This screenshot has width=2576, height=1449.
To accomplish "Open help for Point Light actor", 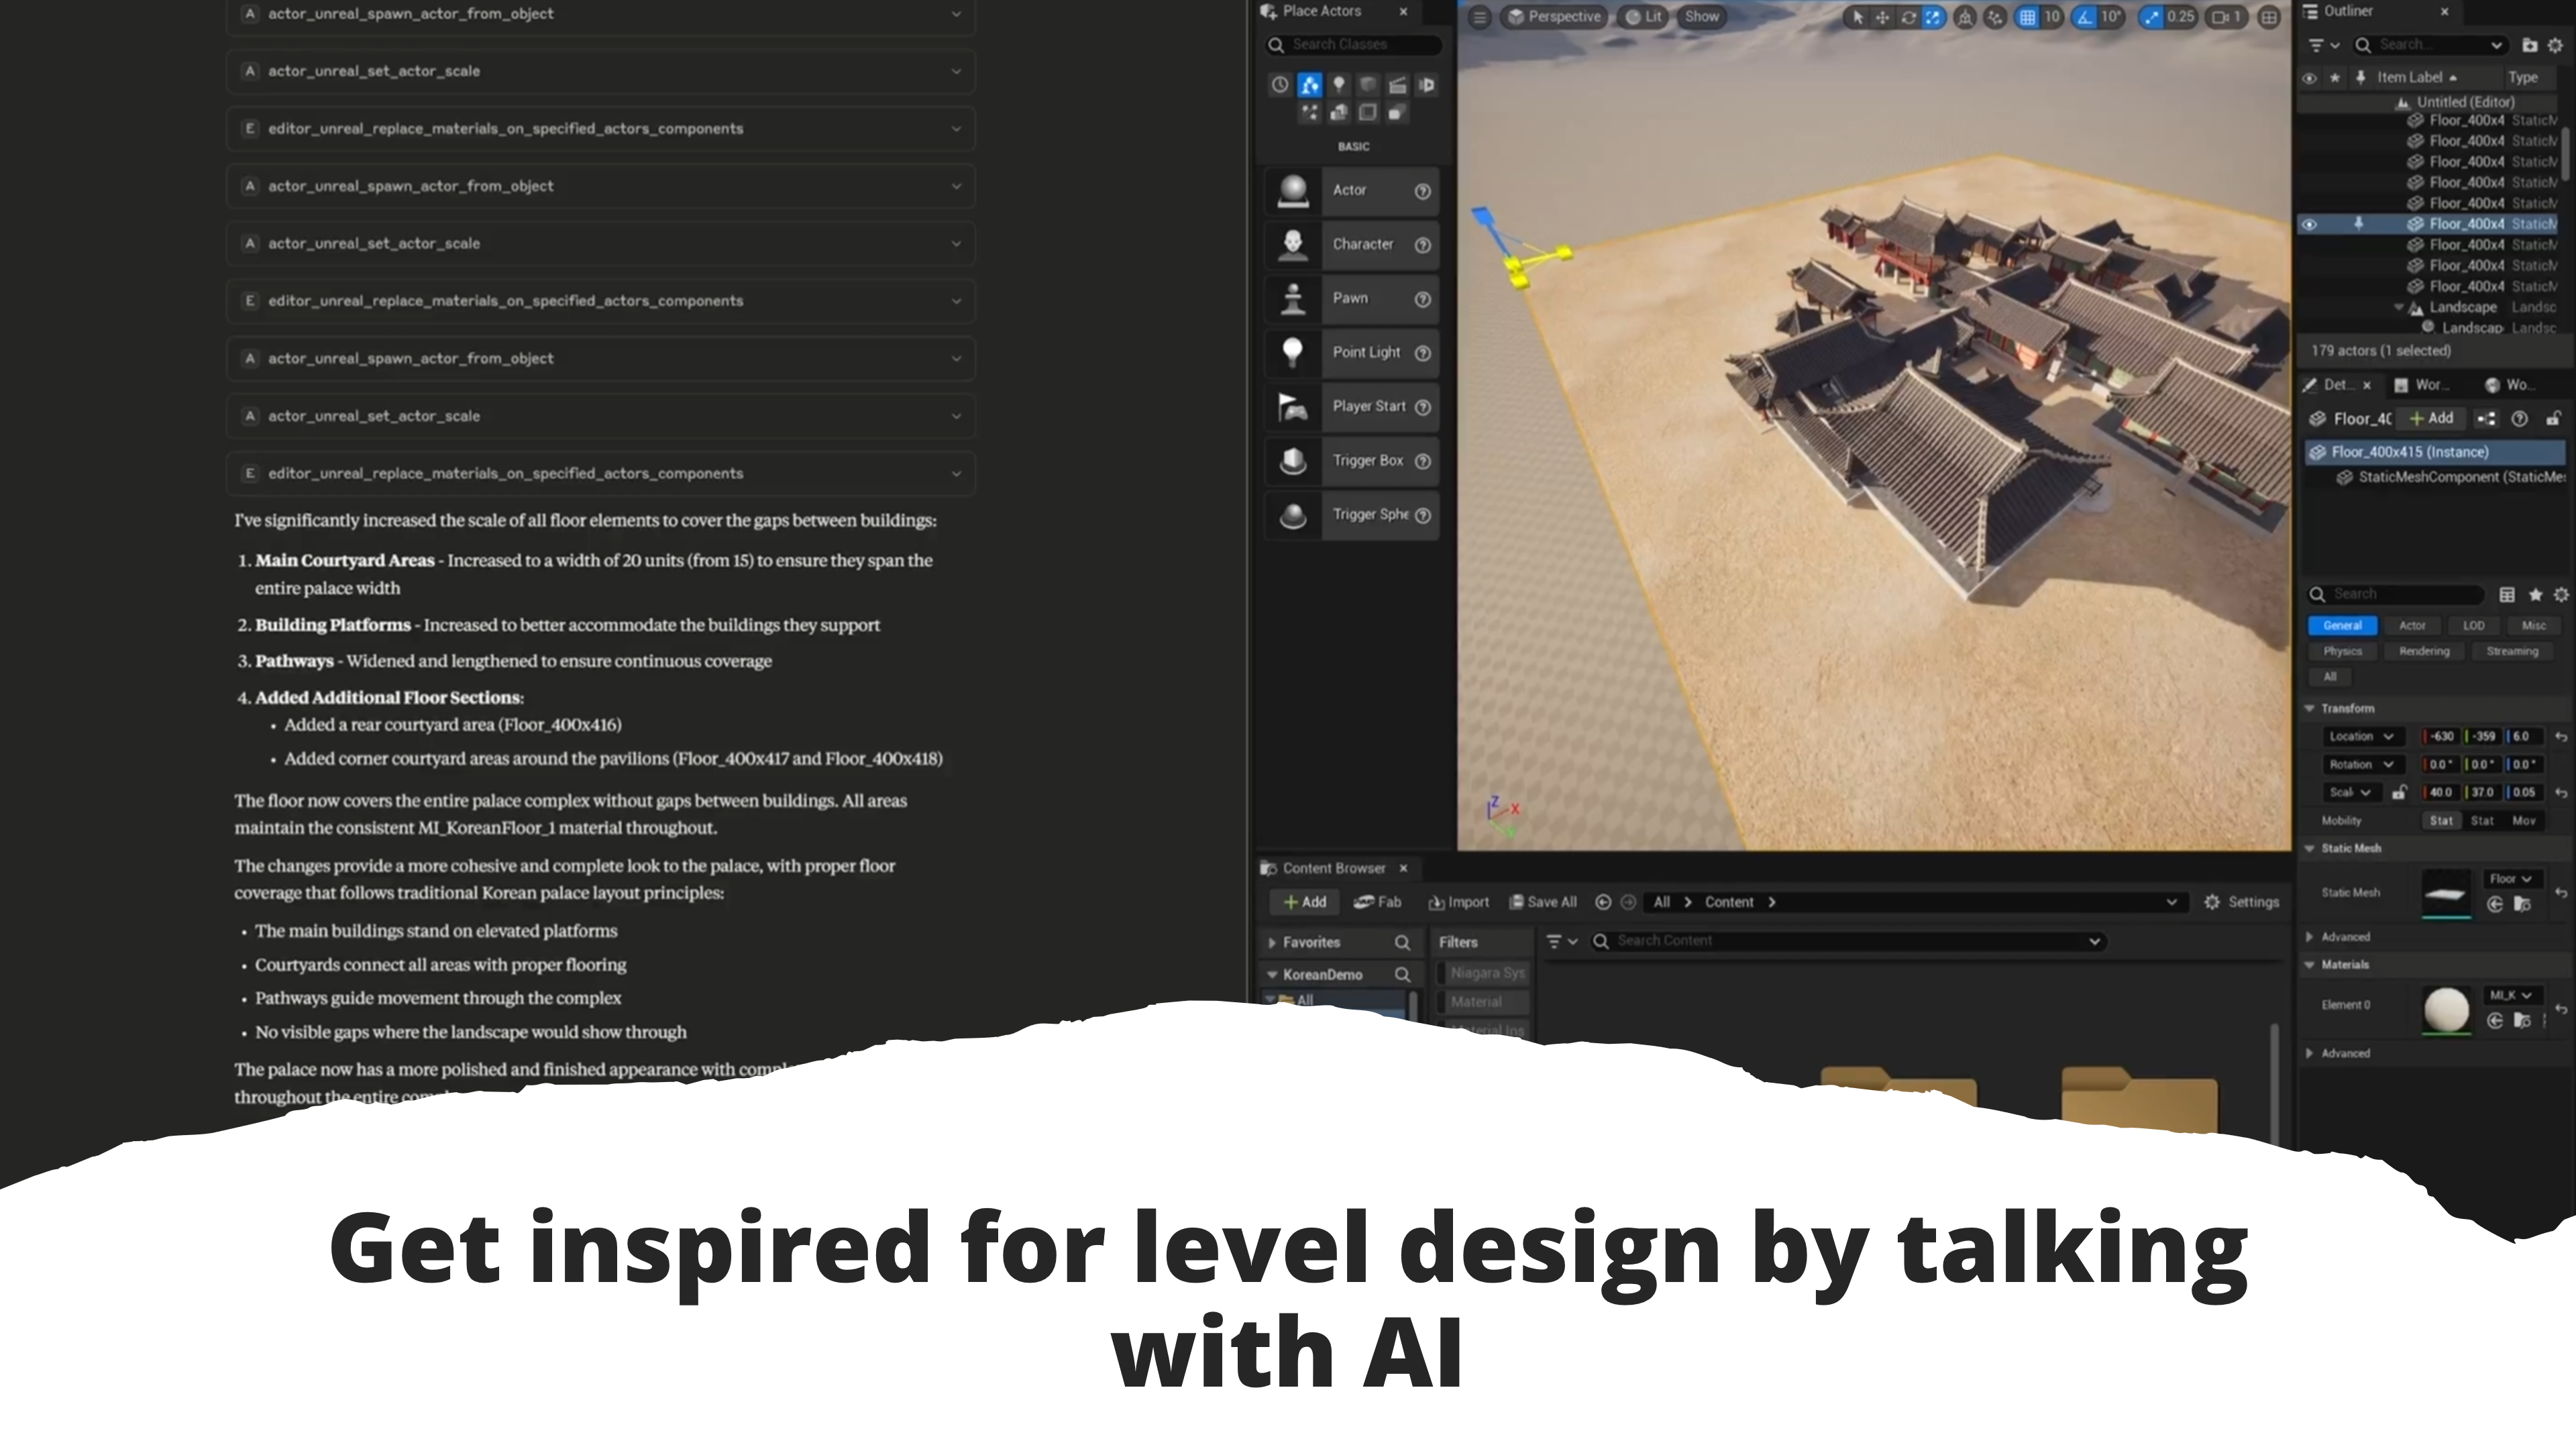I will point(1422,353).
